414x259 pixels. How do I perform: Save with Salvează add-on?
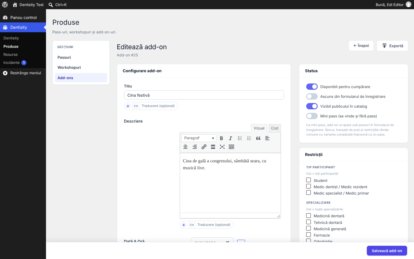(x=387, y=251)
